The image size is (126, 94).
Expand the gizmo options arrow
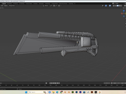(108, 6)
